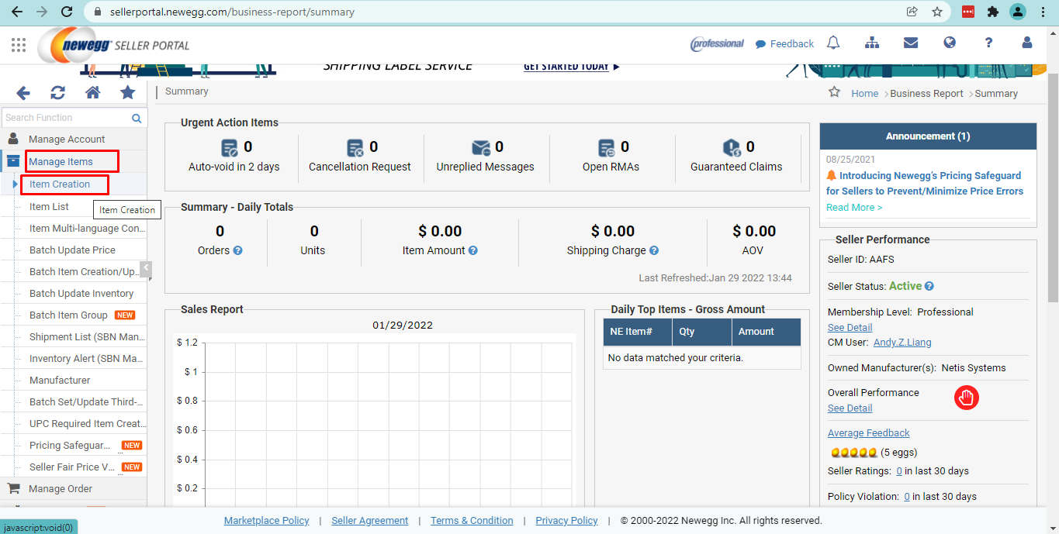1059x534 pixels.
Task: Click the info icon beside Item Amount
Action: pyautogui.click(x=473, y=250)
